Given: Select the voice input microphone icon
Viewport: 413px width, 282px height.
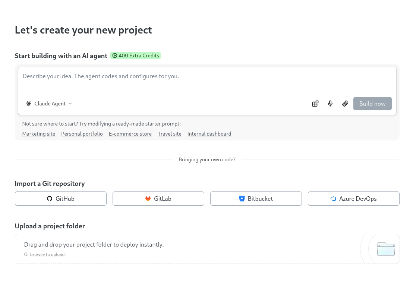Looking at the screenshot, I should pyautogui.click(x=330, y=104).
